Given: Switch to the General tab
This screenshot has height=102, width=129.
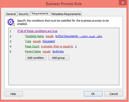Looking at the screenshot, I should click(x=11, y=14).
